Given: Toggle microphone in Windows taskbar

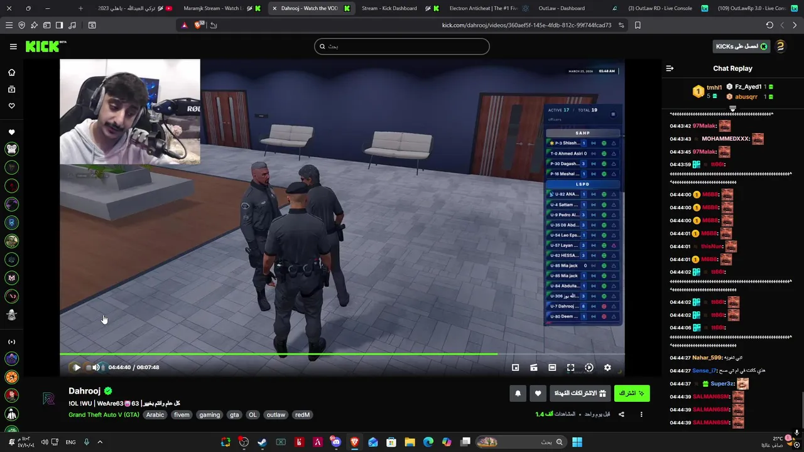Looking at the screenshot, I should [87, 442].
